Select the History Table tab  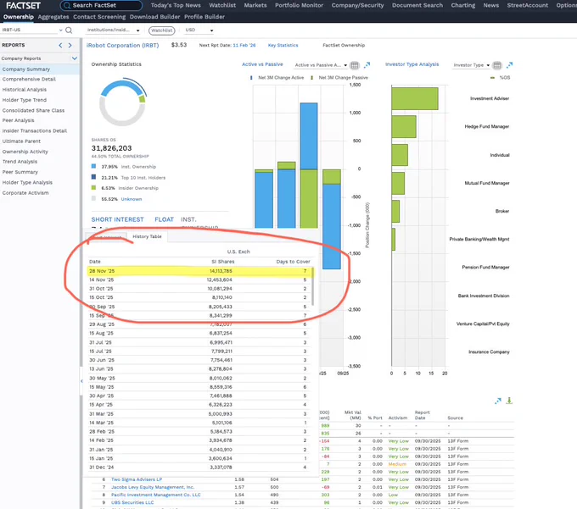point(147,236)
